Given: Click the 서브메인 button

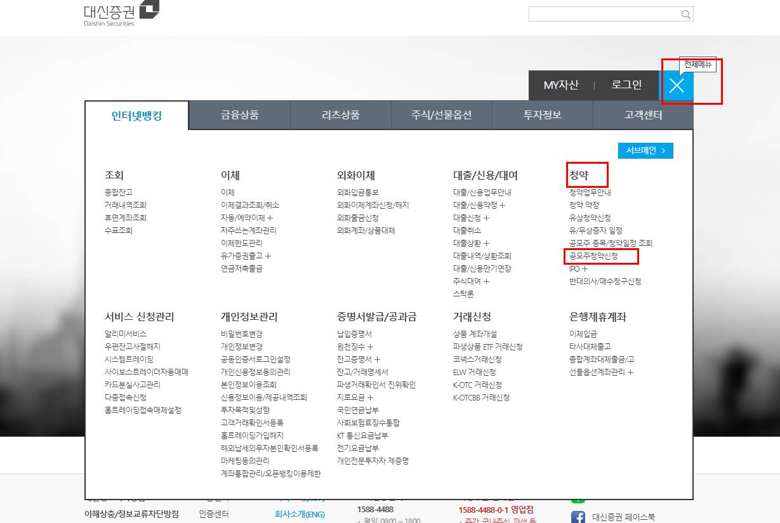Looking at the screenshot, I should (x=645, y=150).
